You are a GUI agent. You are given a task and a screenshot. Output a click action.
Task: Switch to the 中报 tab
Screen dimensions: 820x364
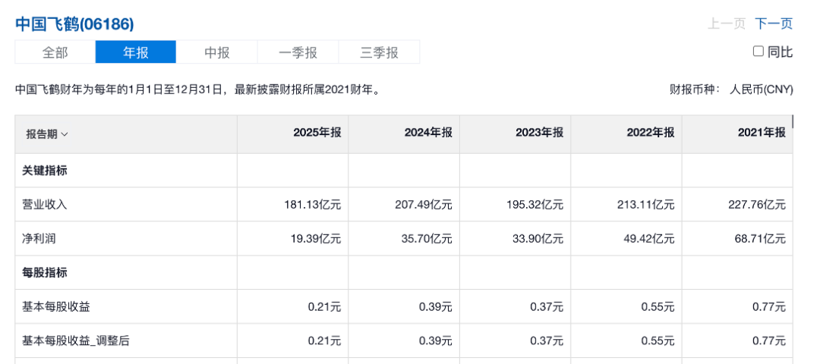click(x=217, y=52)
